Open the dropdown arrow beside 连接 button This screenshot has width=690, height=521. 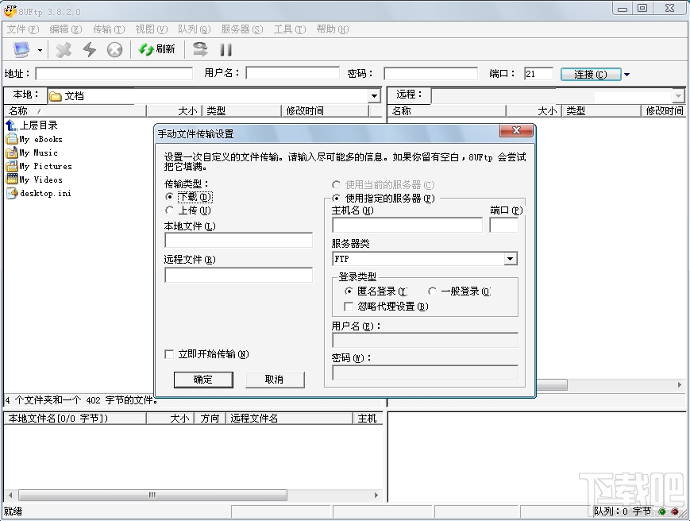pyautogui.click(x=627, y=75)
